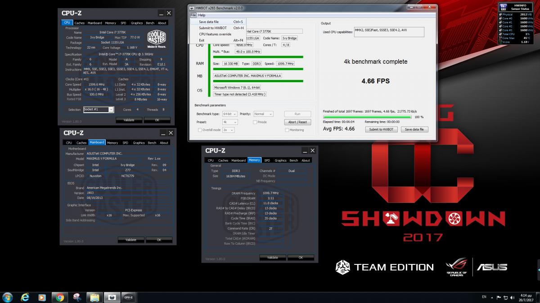The image size is (540, 303).
Task: Open the Snipping Tool taskbar icon
Action: coord(77,297)
